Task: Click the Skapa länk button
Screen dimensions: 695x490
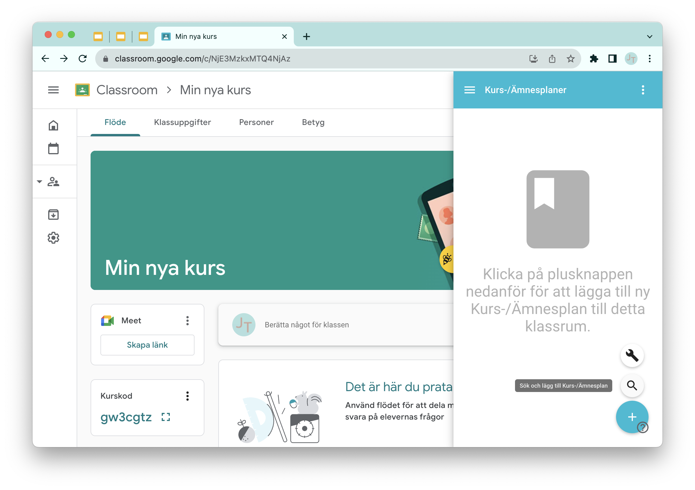Action: 147,345
